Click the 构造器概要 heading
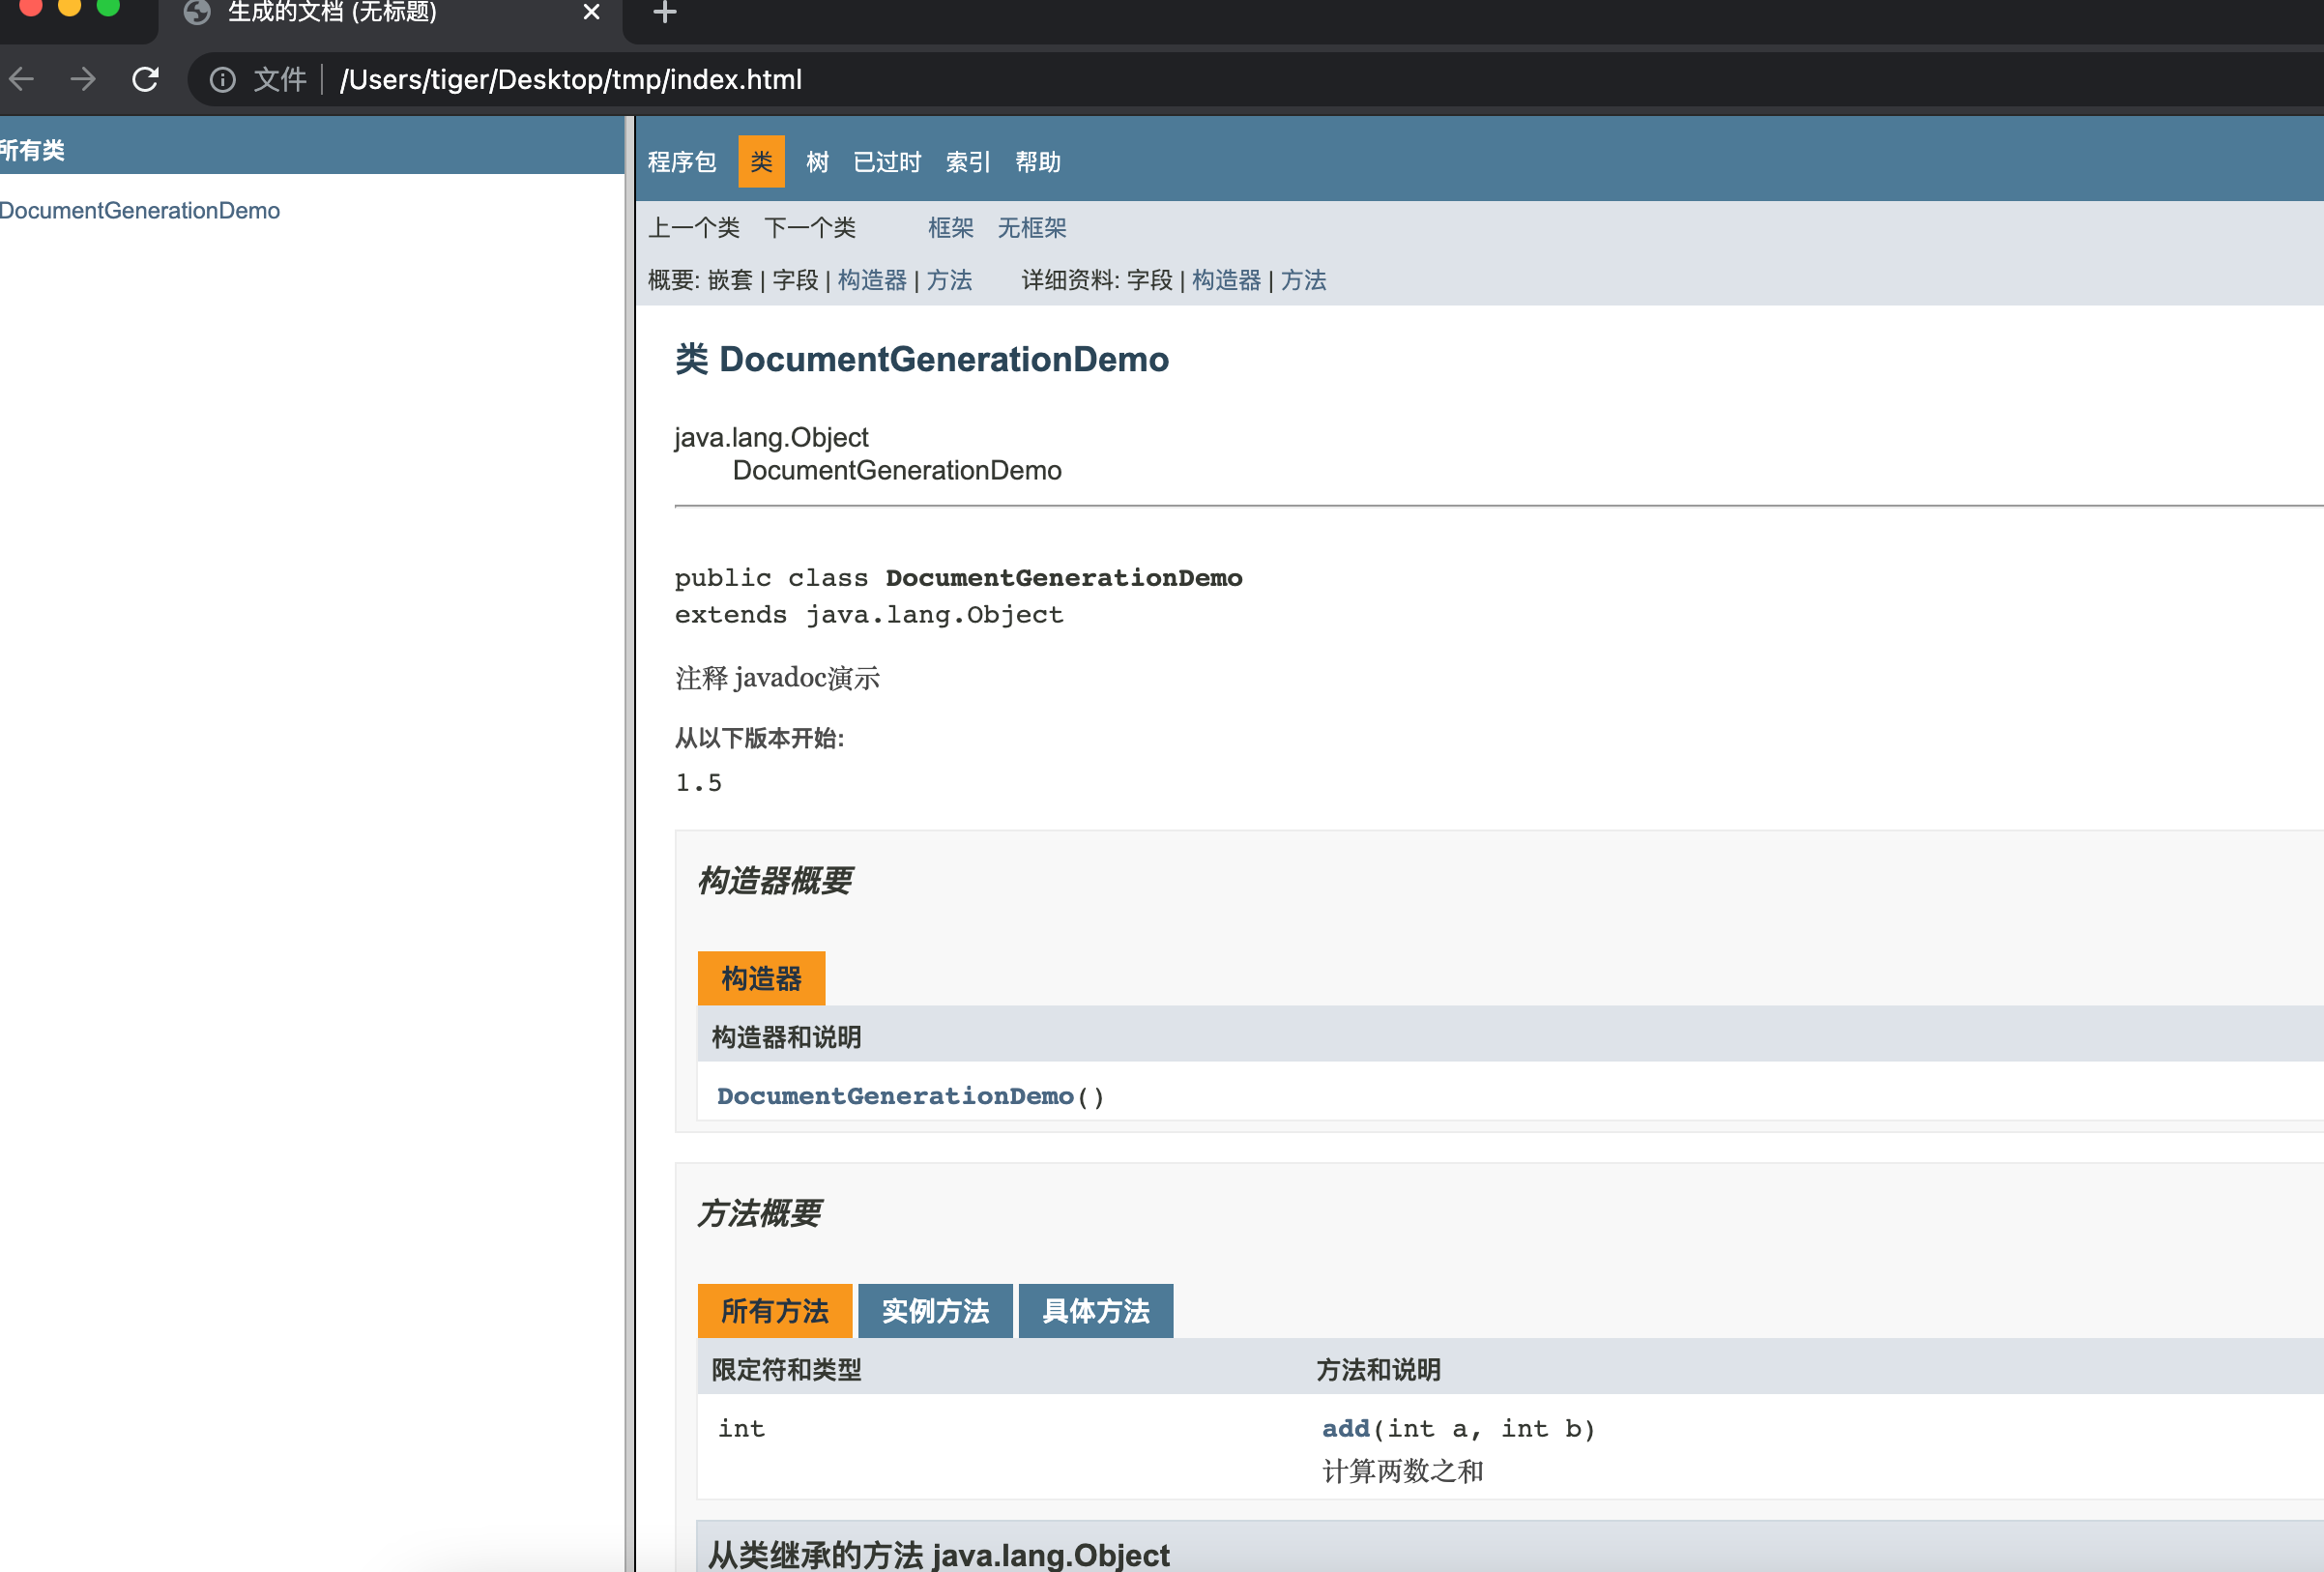Screen dimensions: 2324x1572 [x=775, y=880]
